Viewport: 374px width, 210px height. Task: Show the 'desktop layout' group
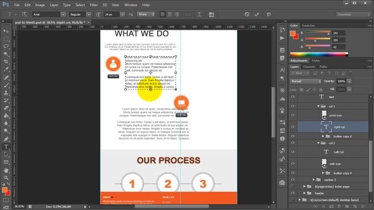coord(293,199)
